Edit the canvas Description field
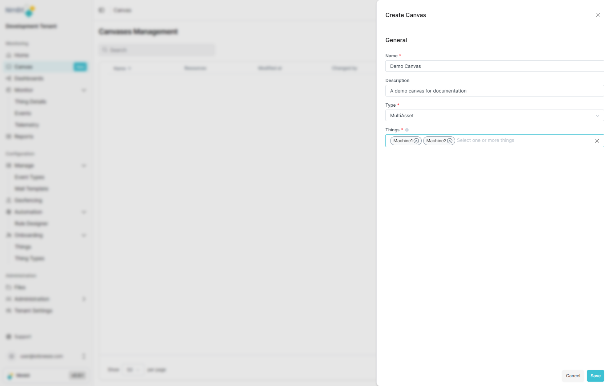The height and width of the screenshot is (386, 613). [494, 91]
